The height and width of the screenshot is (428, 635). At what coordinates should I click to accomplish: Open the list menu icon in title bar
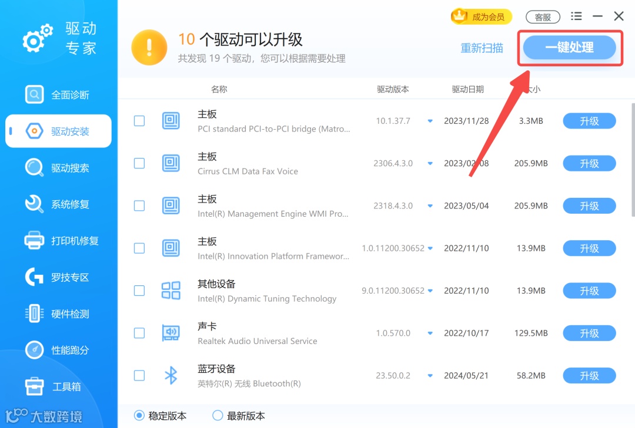[x=576, y=16]
